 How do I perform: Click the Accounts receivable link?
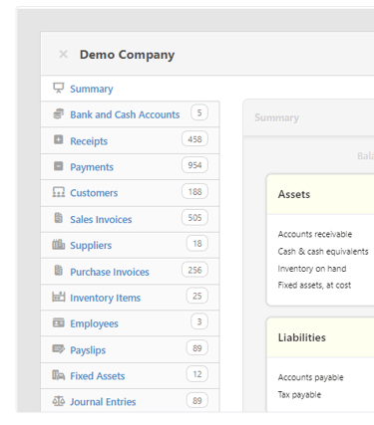(315, 234)
